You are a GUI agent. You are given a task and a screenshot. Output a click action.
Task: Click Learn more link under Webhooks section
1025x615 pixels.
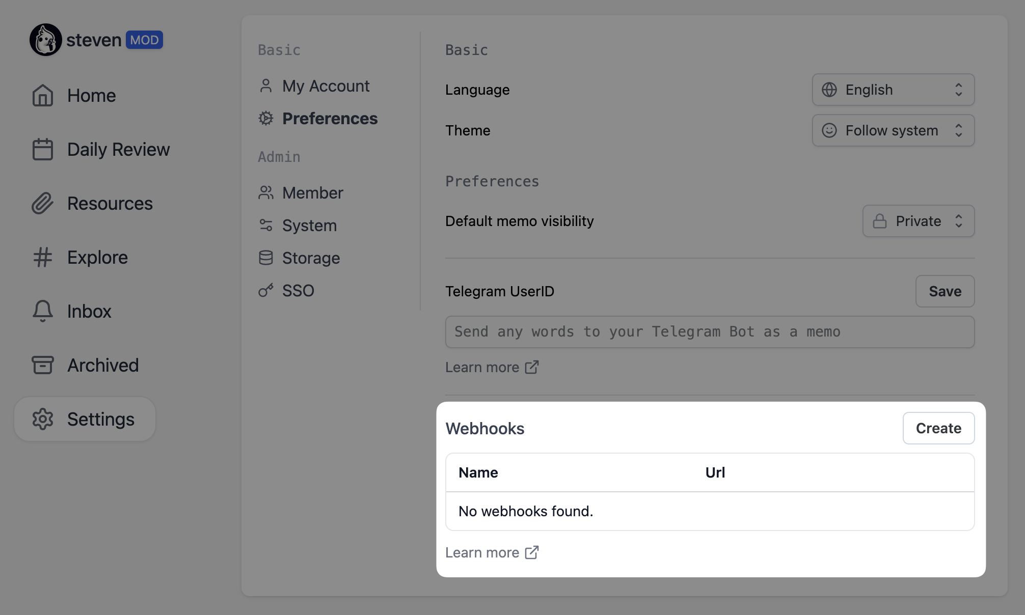coord(492,552)
